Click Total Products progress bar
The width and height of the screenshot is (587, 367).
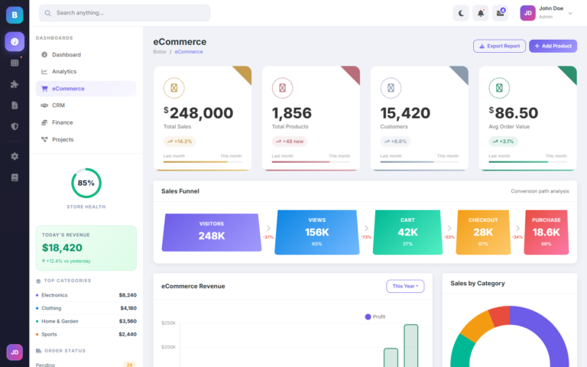tap(311, 162)
